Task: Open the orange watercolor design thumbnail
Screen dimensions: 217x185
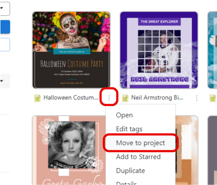Action: (187, 150)
